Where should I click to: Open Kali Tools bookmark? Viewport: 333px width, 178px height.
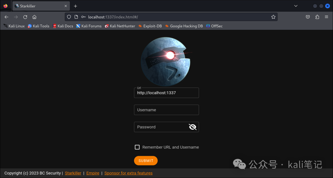pos(39,26)
